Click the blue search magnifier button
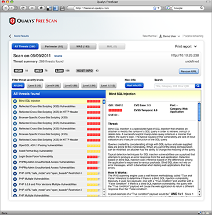212x215 pixels. tap(198, 86)
